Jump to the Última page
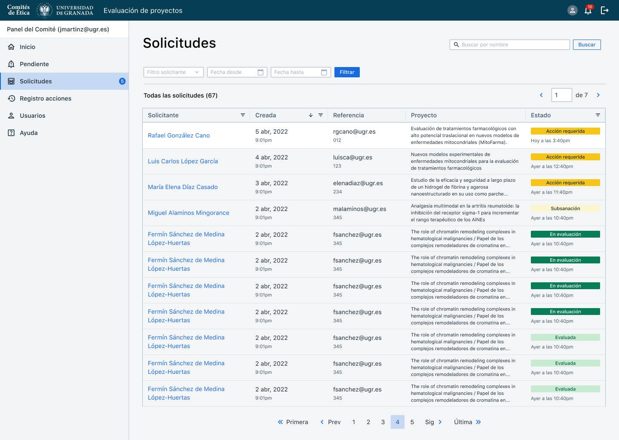This screenshot has height=440, width=619. [467, 422]
